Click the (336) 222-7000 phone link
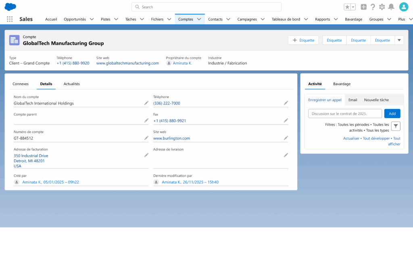This screenshot has width=413, height=258. pyautogui.click(x=167, y=103)
